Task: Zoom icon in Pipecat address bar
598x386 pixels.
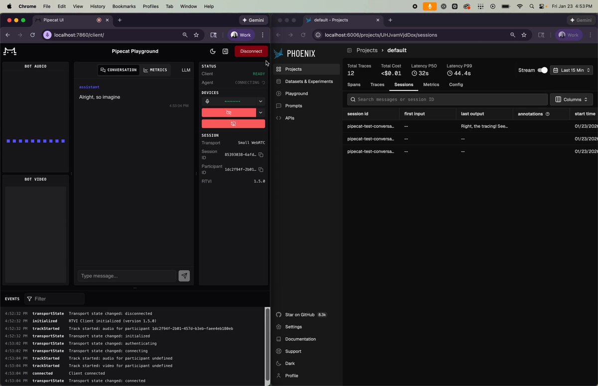Action: pyautogui.click(x=185, y=35)
